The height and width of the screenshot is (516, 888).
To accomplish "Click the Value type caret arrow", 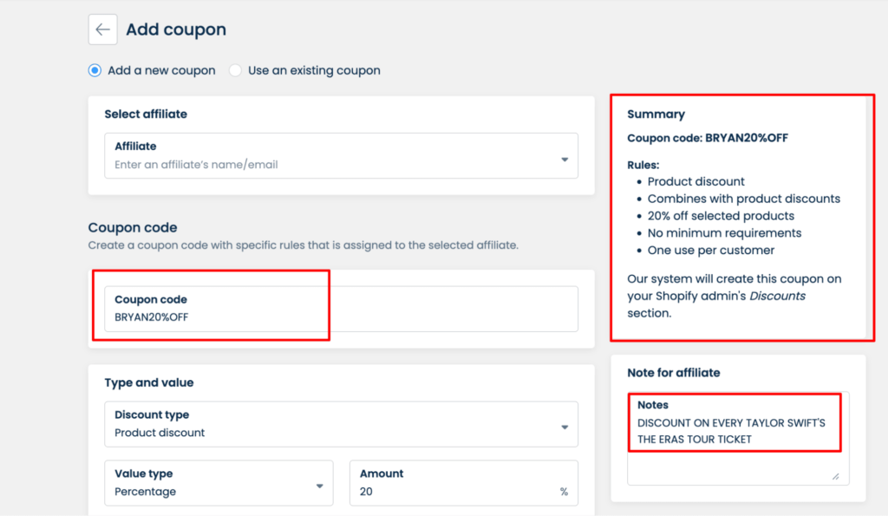I will pyautogui.click(x=319, y=486).
